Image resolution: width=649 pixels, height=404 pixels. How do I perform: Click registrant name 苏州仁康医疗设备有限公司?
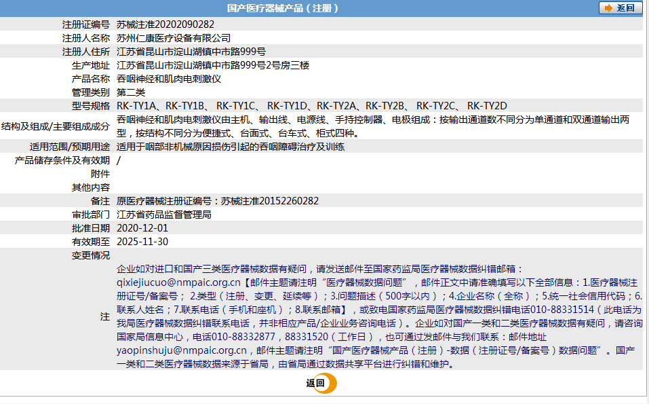174,38
